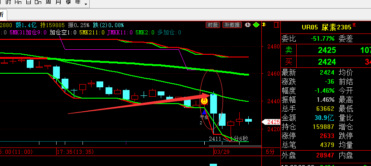
Task: Click the 2425 current price tag on axis
Action: click(x=272, y=122)
